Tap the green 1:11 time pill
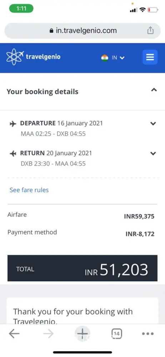This screenshot has height=357, width=165. (x=21, y=9)
